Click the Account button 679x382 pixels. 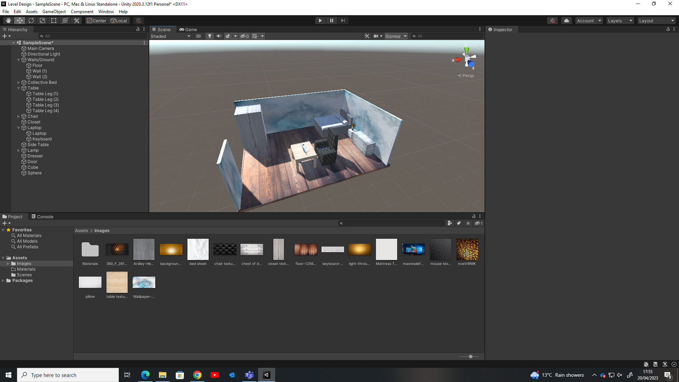click(588, 20)
